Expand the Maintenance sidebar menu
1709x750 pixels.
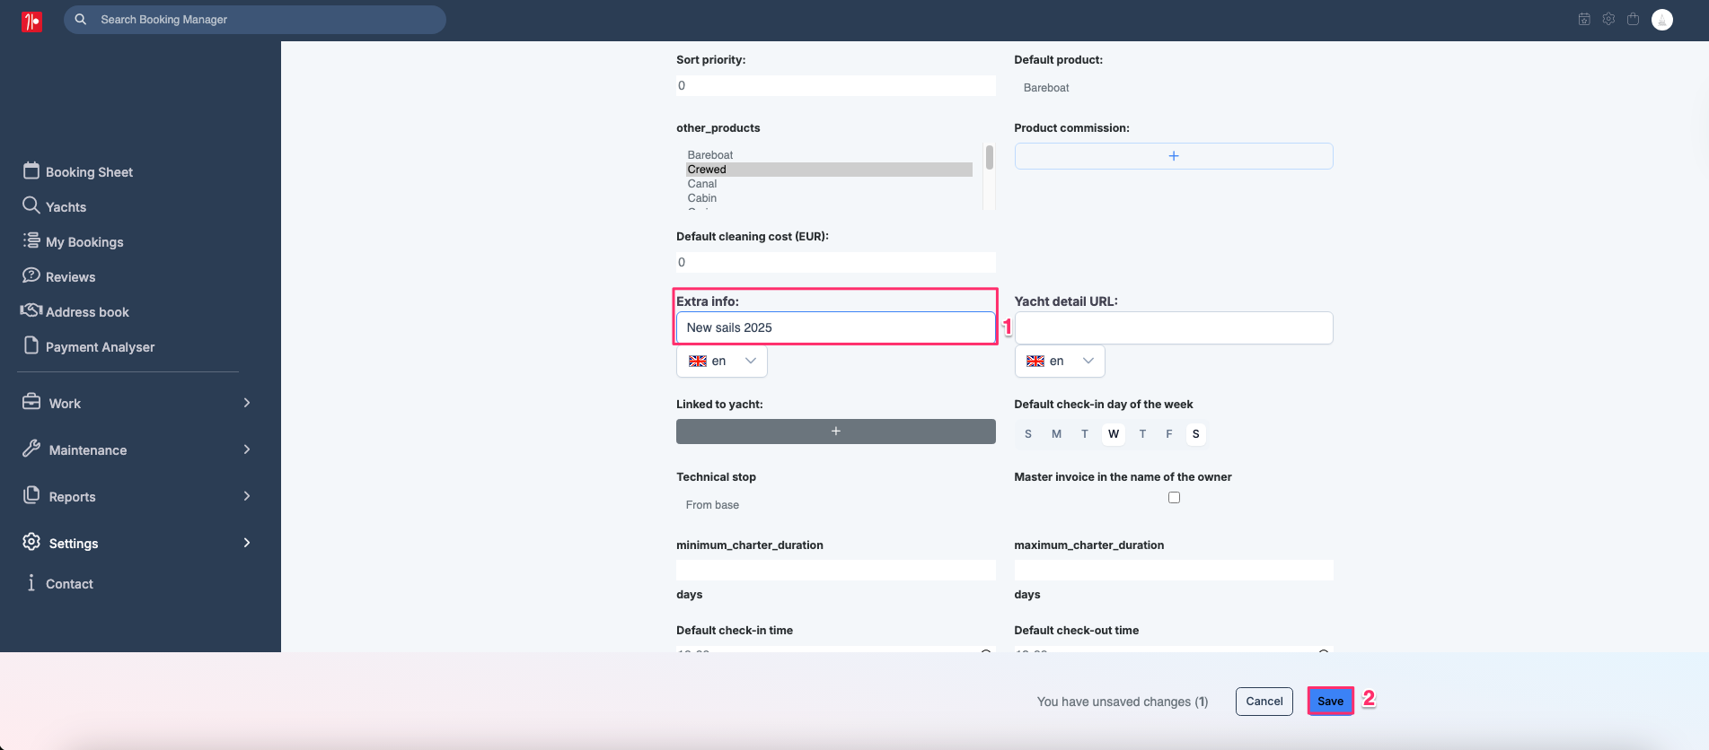point(136,449)
